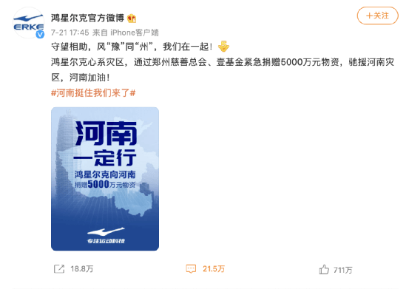Click the 7-21 17:45 timestamp

click(70, 33)
